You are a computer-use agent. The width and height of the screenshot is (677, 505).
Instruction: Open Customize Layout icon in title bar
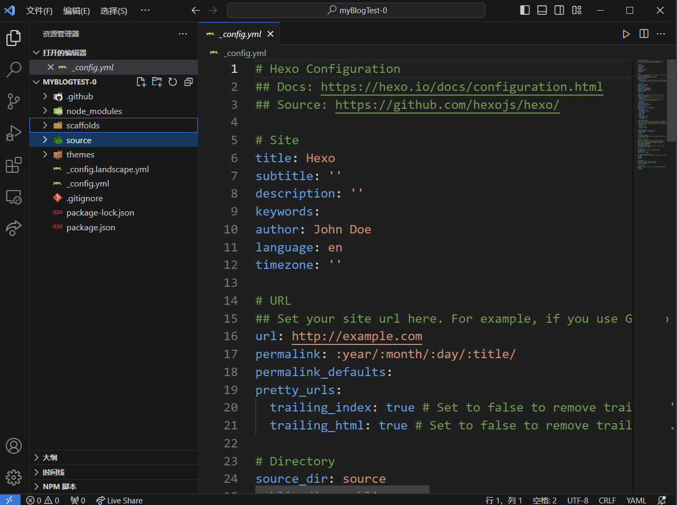577,10
